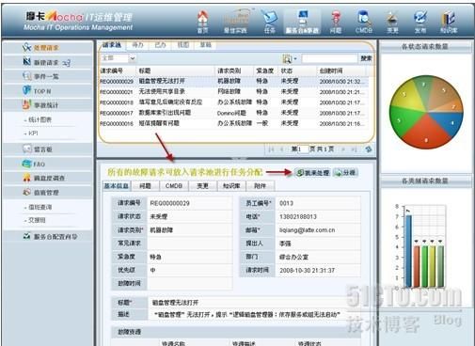
Task: Click the process button beside 分派
Action: (x=312, y=173)
